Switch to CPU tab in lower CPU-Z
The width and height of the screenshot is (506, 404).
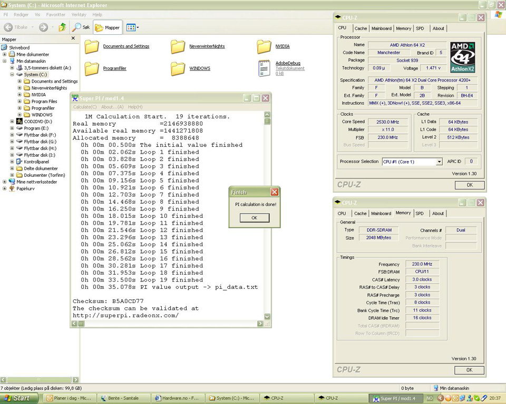tap(342, 213)
